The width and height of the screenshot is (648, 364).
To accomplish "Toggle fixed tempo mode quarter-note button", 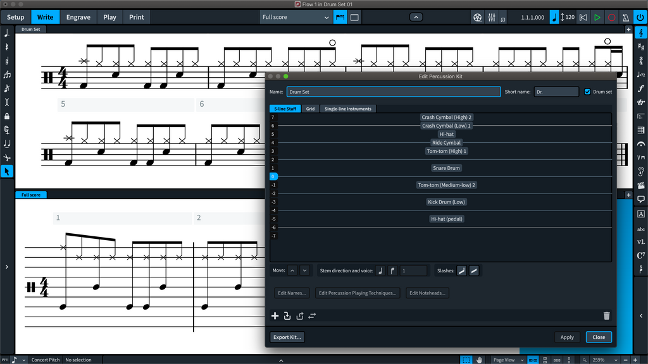I will pos(554,17).
